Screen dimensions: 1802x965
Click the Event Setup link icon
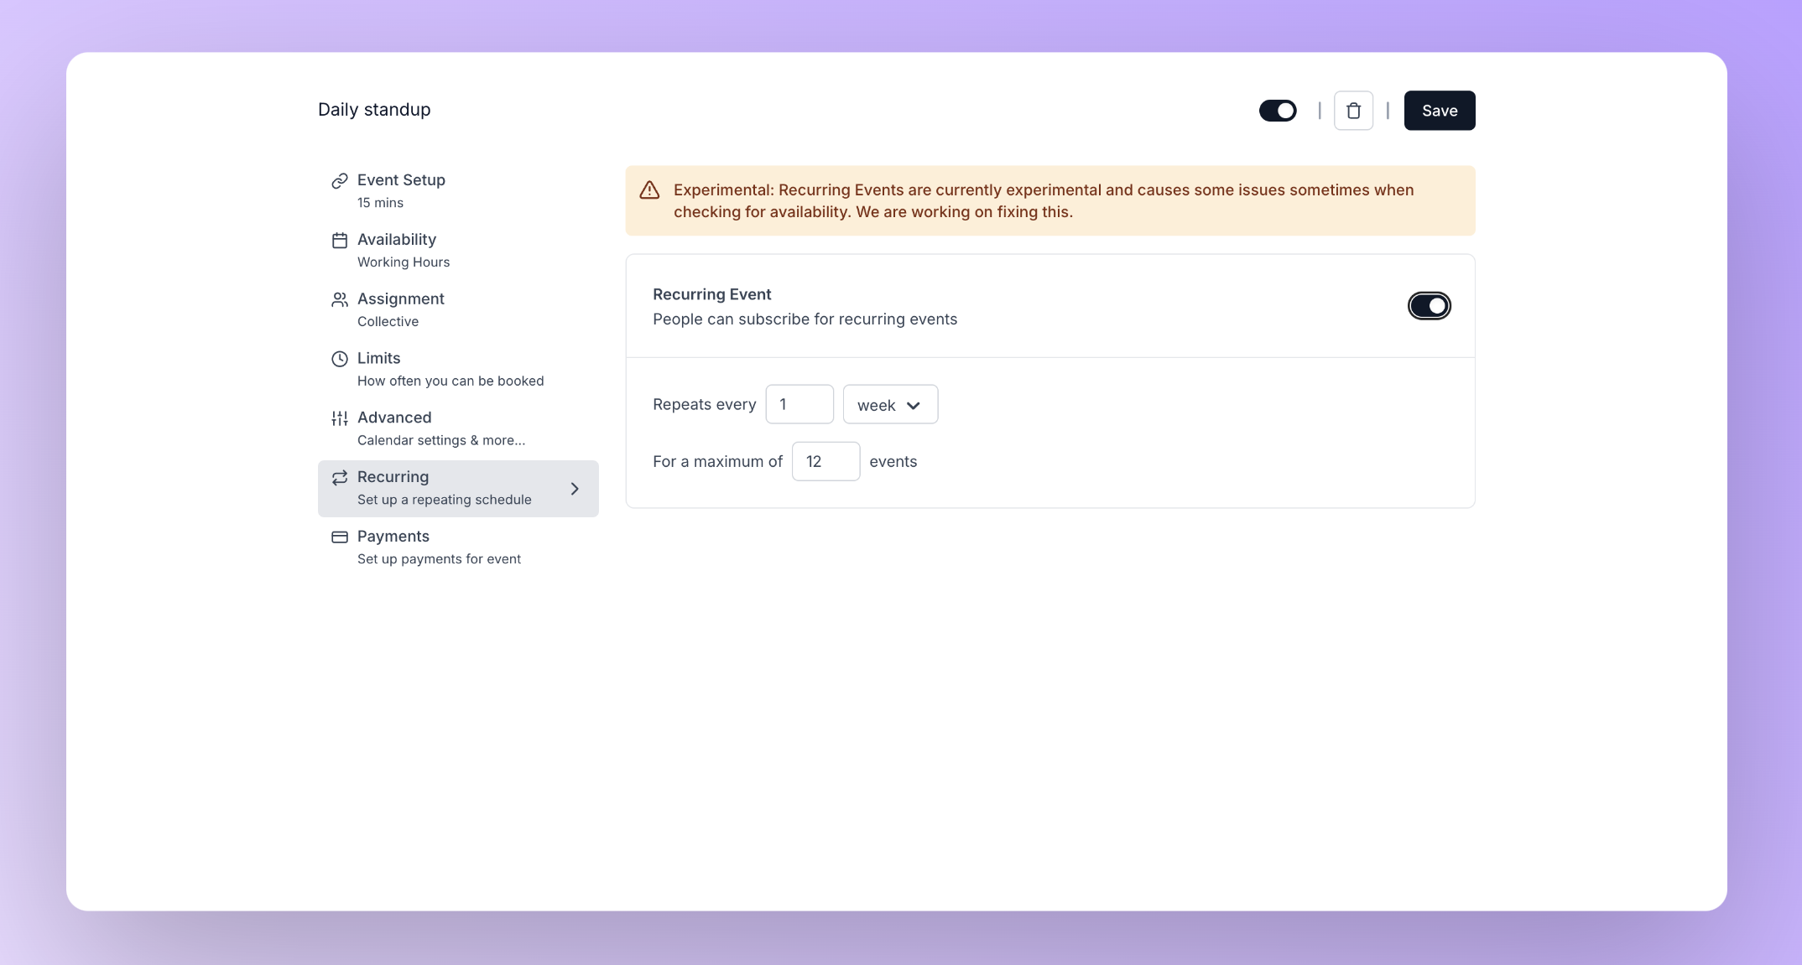pyautogui.click(x=339, y=179)
